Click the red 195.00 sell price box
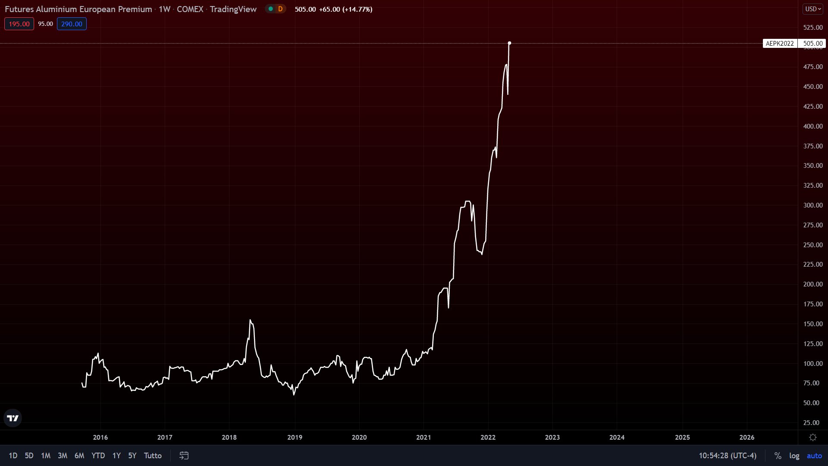The image size is (828, 466). click(x=19, y=24)
